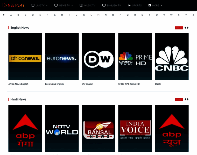
Task: Show next Hindi News channels arrow
Action: click(x=188, y=99)
